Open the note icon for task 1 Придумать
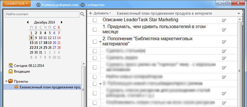 click(x=224, y=30)
